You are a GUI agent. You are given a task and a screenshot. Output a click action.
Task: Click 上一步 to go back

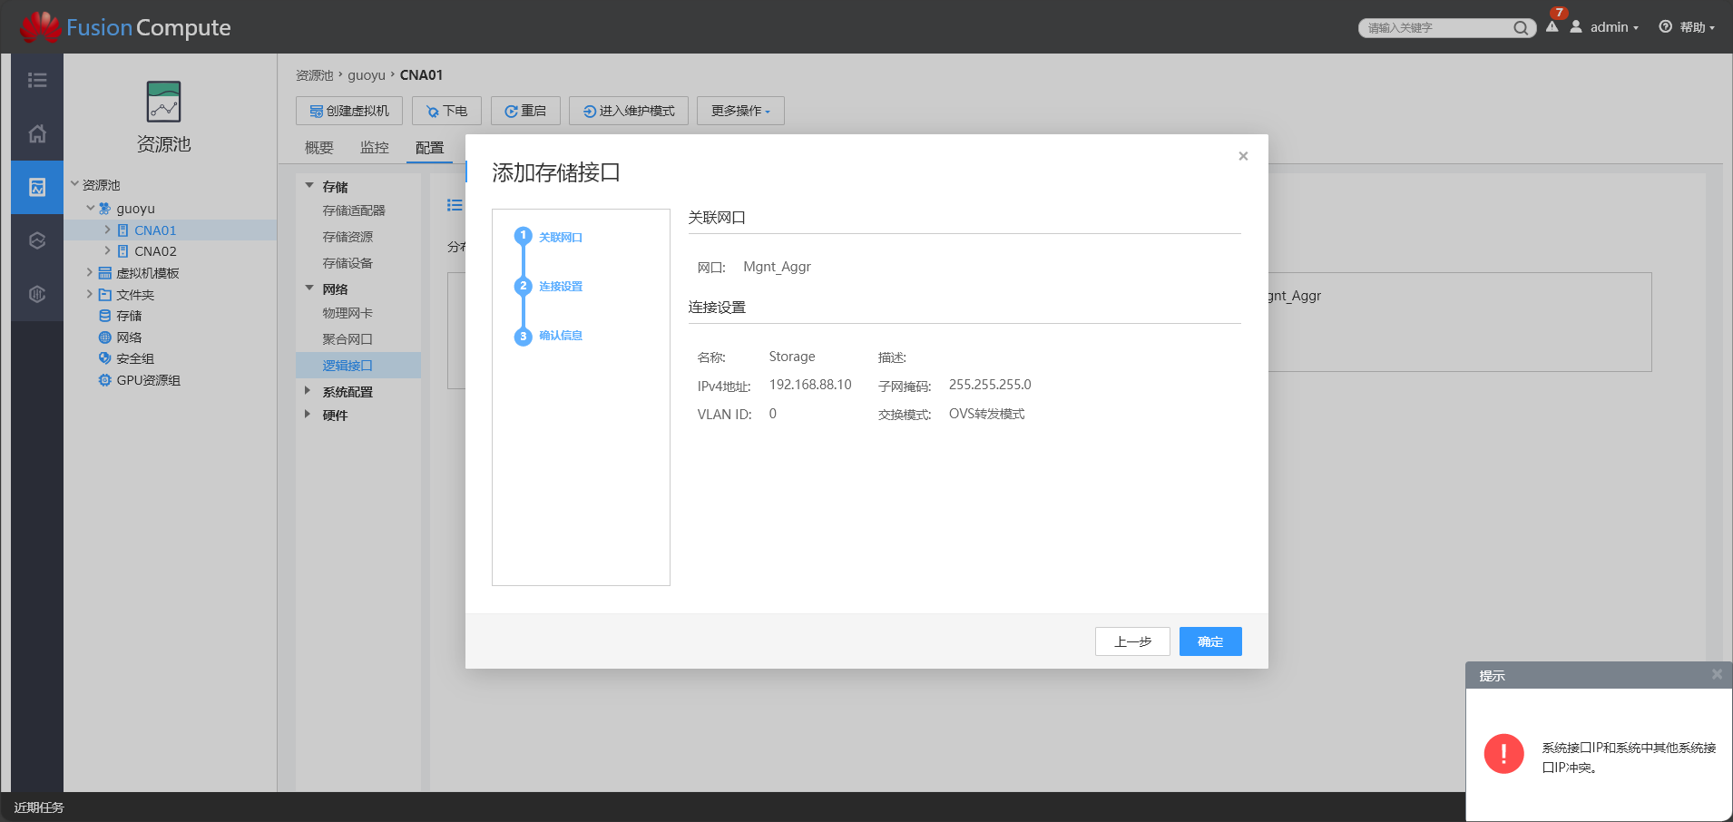[x=1132, y=641]
